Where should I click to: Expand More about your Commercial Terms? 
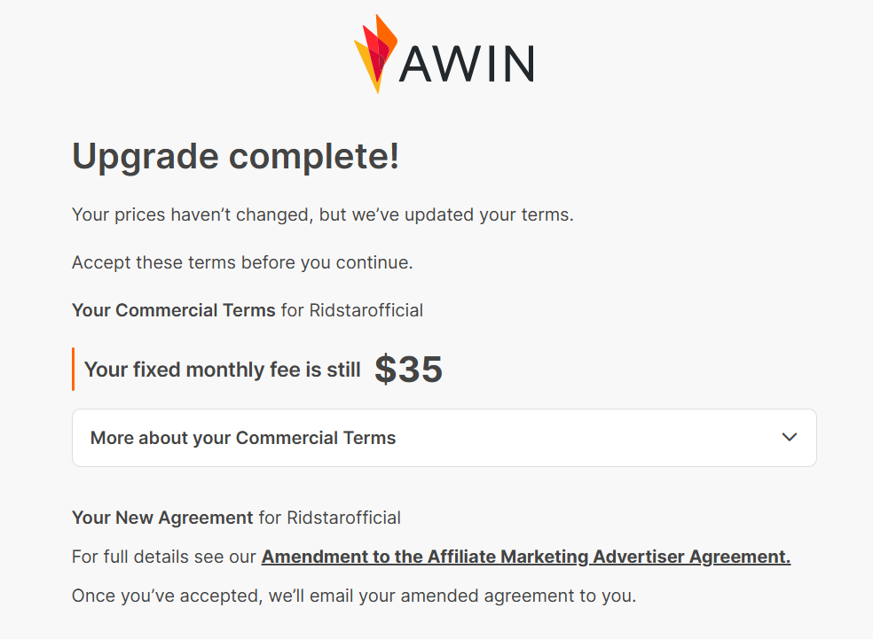(x=243, y=438)
